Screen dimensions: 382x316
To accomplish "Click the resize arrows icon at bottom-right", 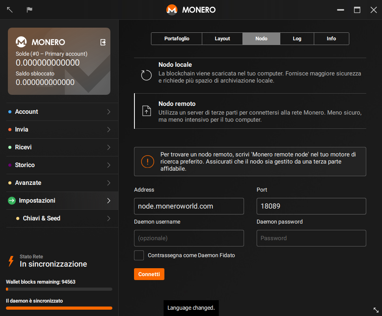I will [x=376, y=310].
